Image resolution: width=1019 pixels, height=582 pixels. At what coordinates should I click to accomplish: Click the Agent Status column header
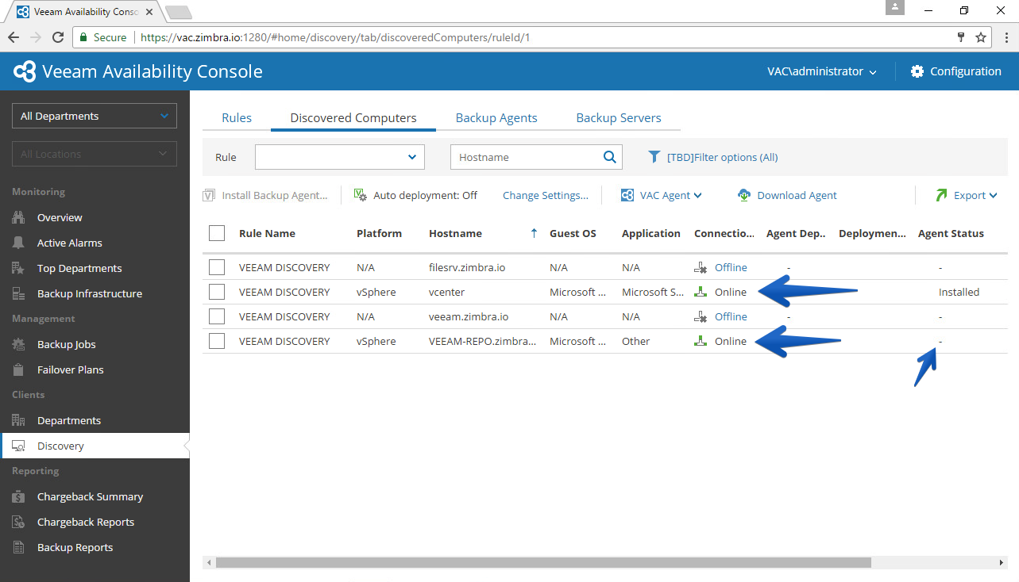pos(951,233)
